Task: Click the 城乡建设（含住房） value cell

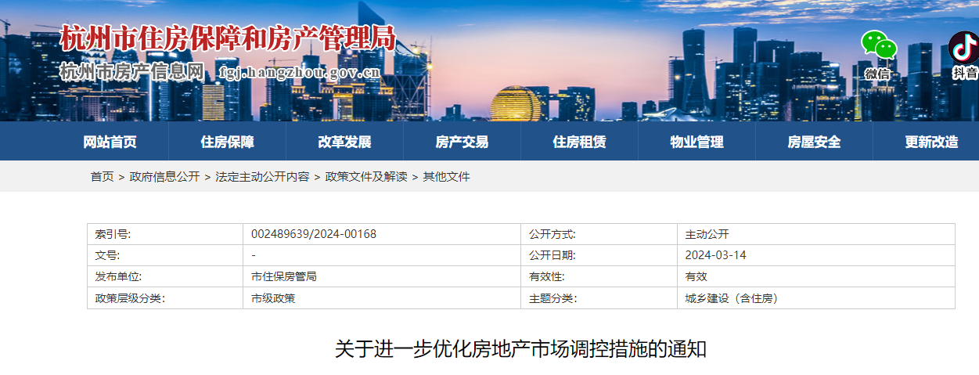Action: pos(816,298)
